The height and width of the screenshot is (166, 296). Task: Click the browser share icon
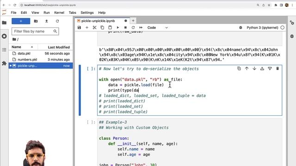click(x=263, y=5)
